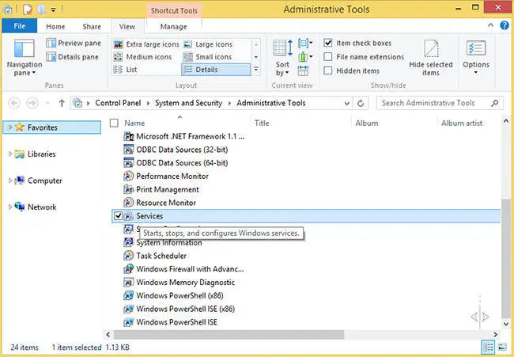The height and width of the screenshot is (357, 514).
Task: Size all columns to fit
Action: (303, 70)
